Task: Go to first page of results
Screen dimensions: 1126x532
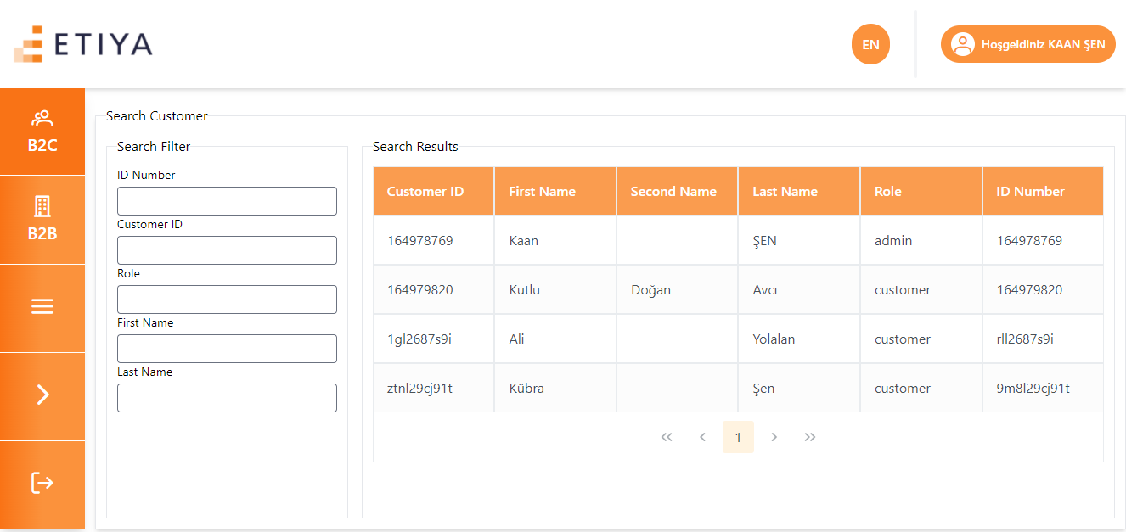Action: click(667, 437)
